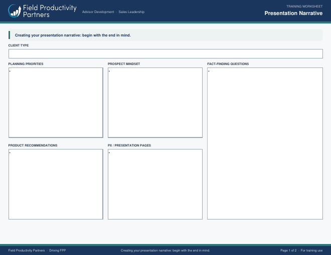Click the 'Field Productivity Partners' header name
The height and width of the screenshot is (255, 331).
tap(50, 11)
